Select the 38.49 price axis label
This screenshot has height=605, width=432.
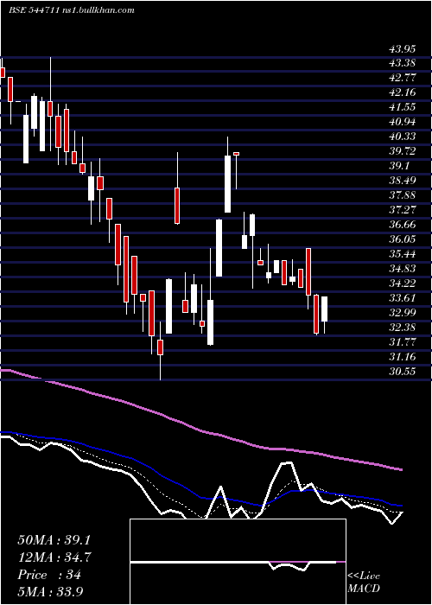tap(403, 181)
